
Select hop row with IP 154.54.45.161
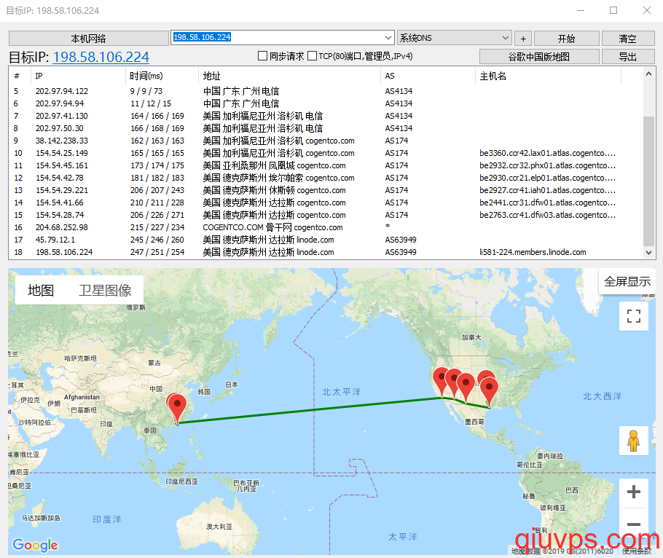pos(326,165)
